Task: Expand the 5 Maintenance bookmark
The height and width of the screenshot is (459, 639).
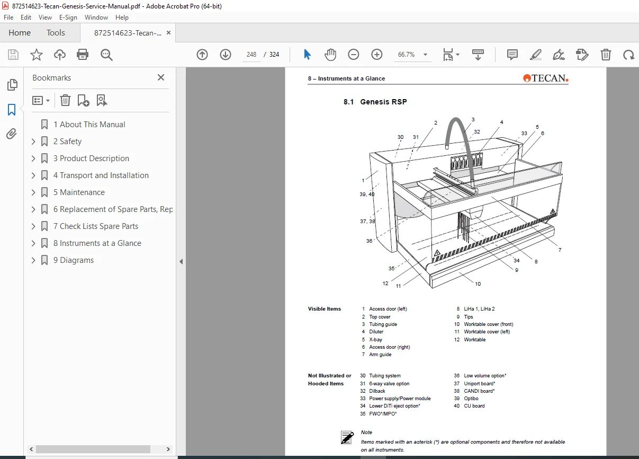Action: pyautogui.click(x=33, y=192)
